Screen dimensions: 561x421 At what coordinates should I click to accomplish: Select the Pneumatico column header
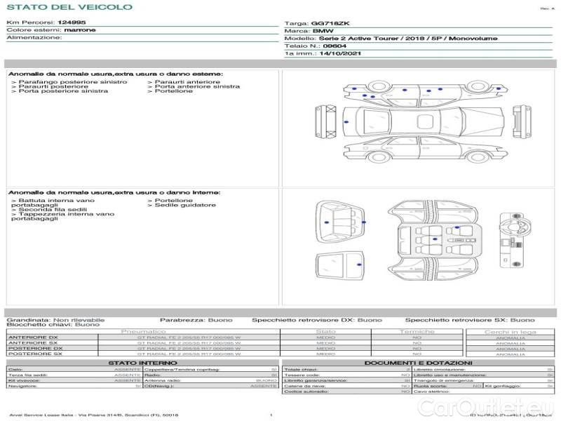coord(144,331)
